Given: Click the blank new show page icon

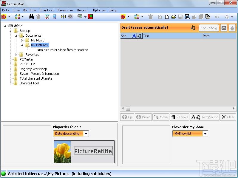Looking at the screenshot, I should pyautogui.click(x=167, y=17).
